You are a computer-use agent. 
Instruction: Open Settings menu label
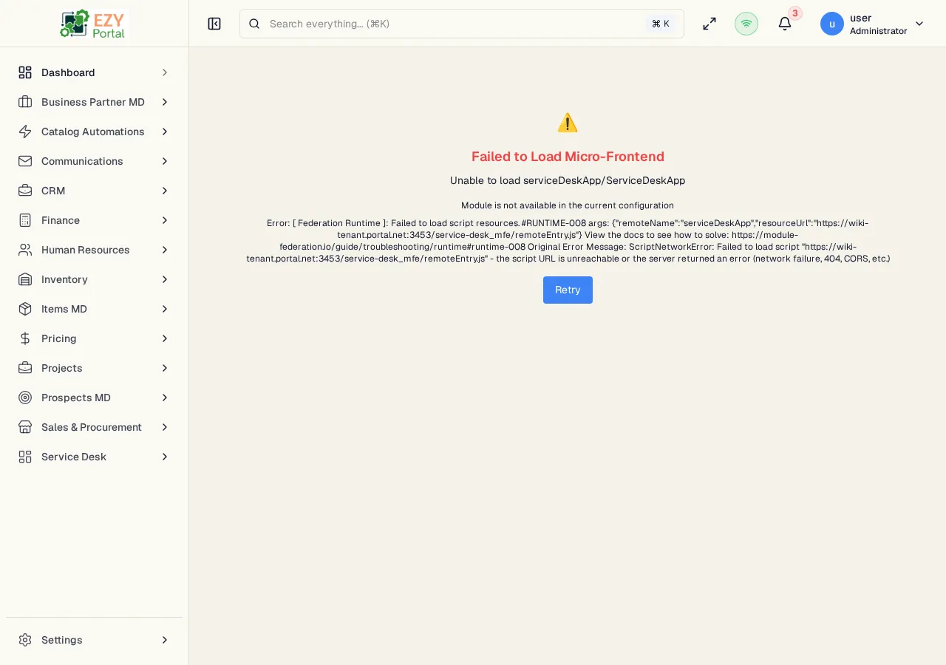tap(62, 640)
